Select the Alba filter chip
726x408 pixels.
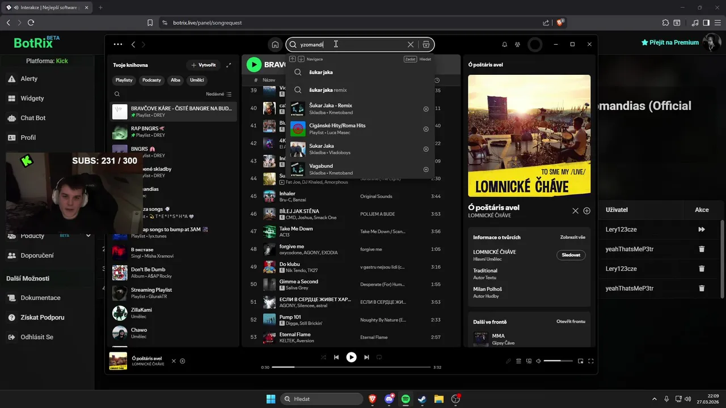tap(175, 80)
